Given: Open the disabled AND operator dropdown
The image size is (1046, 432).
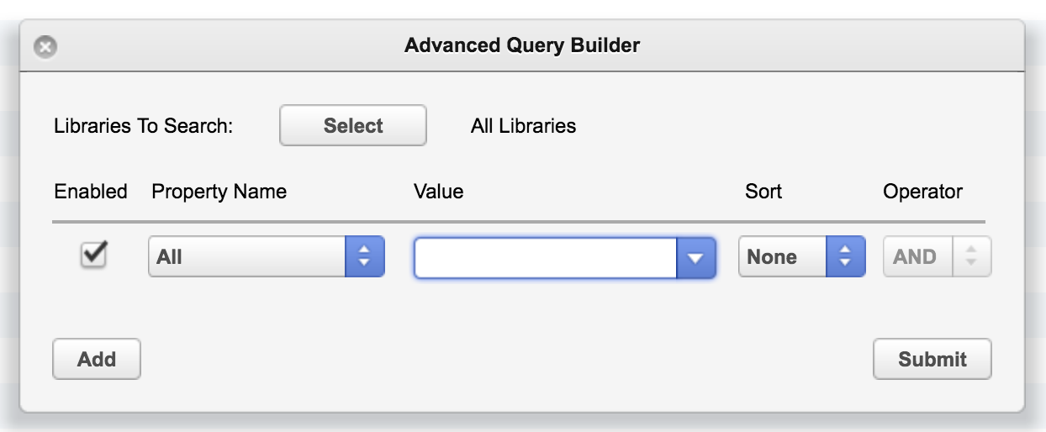Looking at the screenshot, I should coord(938,257).
